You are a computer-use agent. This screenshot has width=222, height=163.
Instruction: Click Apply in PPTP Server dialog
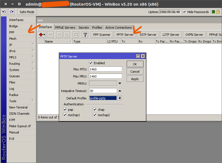point(135,79)
